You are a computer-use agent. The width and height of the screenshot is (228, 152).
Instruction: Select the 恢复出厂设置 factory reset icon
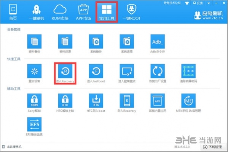(158, 71)
